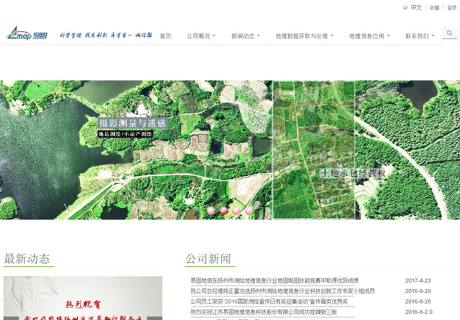This screenshot has width=460, height=320.
Task: Open the 地理数据获取与处理 menu item
Action: tap(301, 36)
